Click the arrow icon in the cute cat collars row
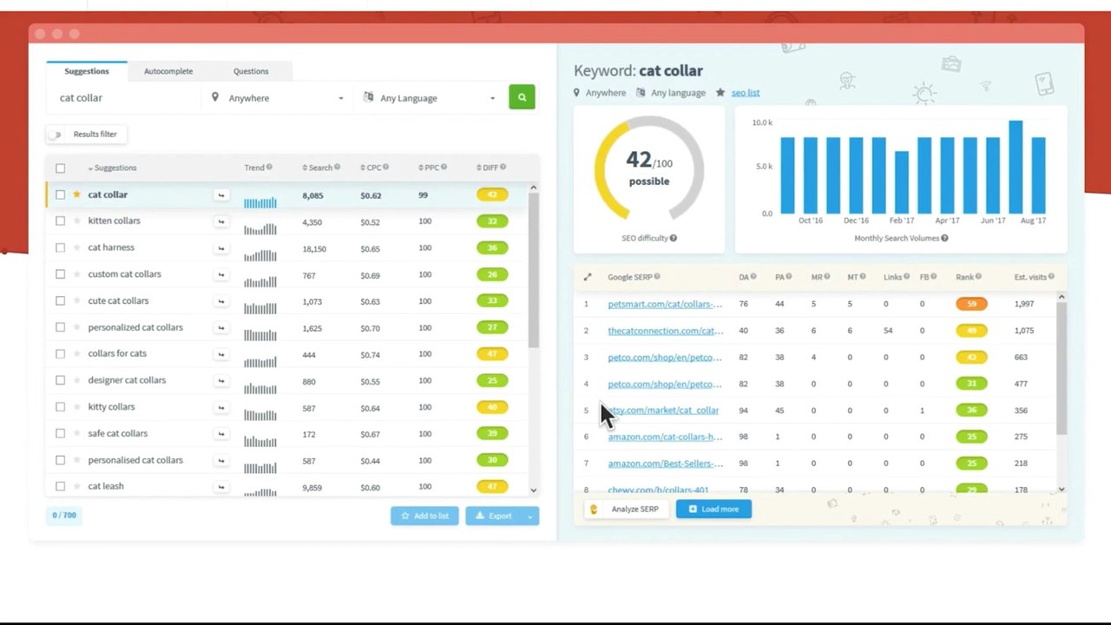This screenshot has height=625, width=1111. [x=221, y=301]
